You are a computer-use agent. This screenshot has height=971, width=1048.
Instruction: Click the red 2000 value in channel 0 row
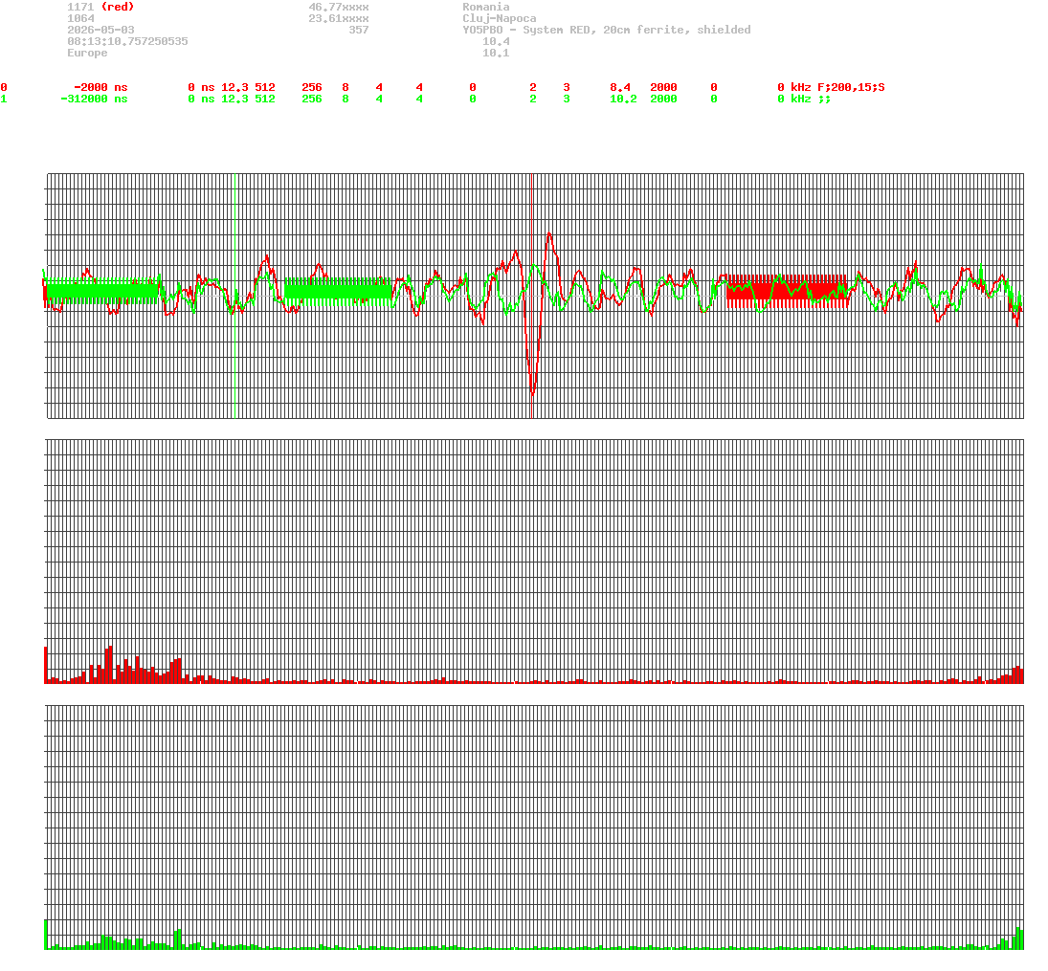point(663,87)
